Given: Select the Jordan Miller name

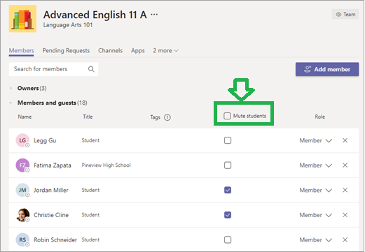Looking at the screenshot, I should coord(51,190).
